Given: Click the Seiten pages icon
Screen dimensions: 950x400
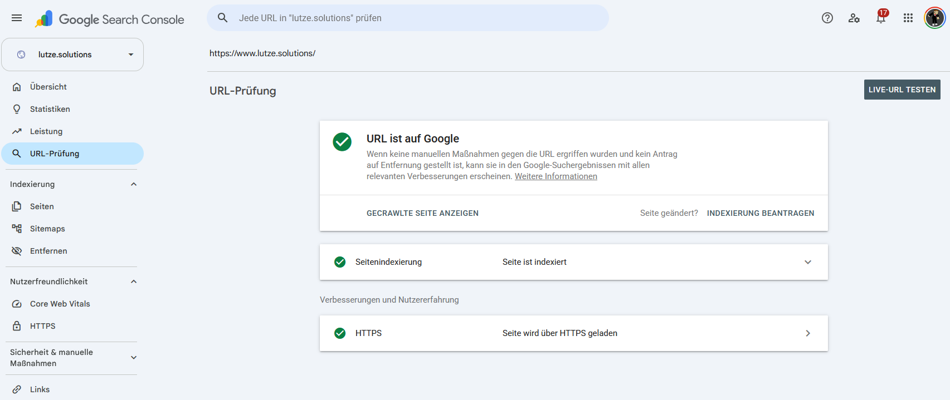Looking at the screenshot, I should click(17, 206).
